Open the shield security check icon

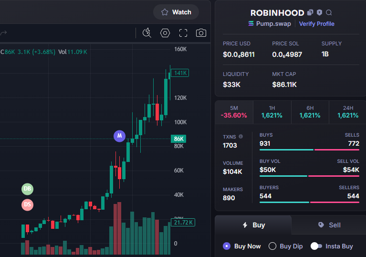click(x=319, y=12)
